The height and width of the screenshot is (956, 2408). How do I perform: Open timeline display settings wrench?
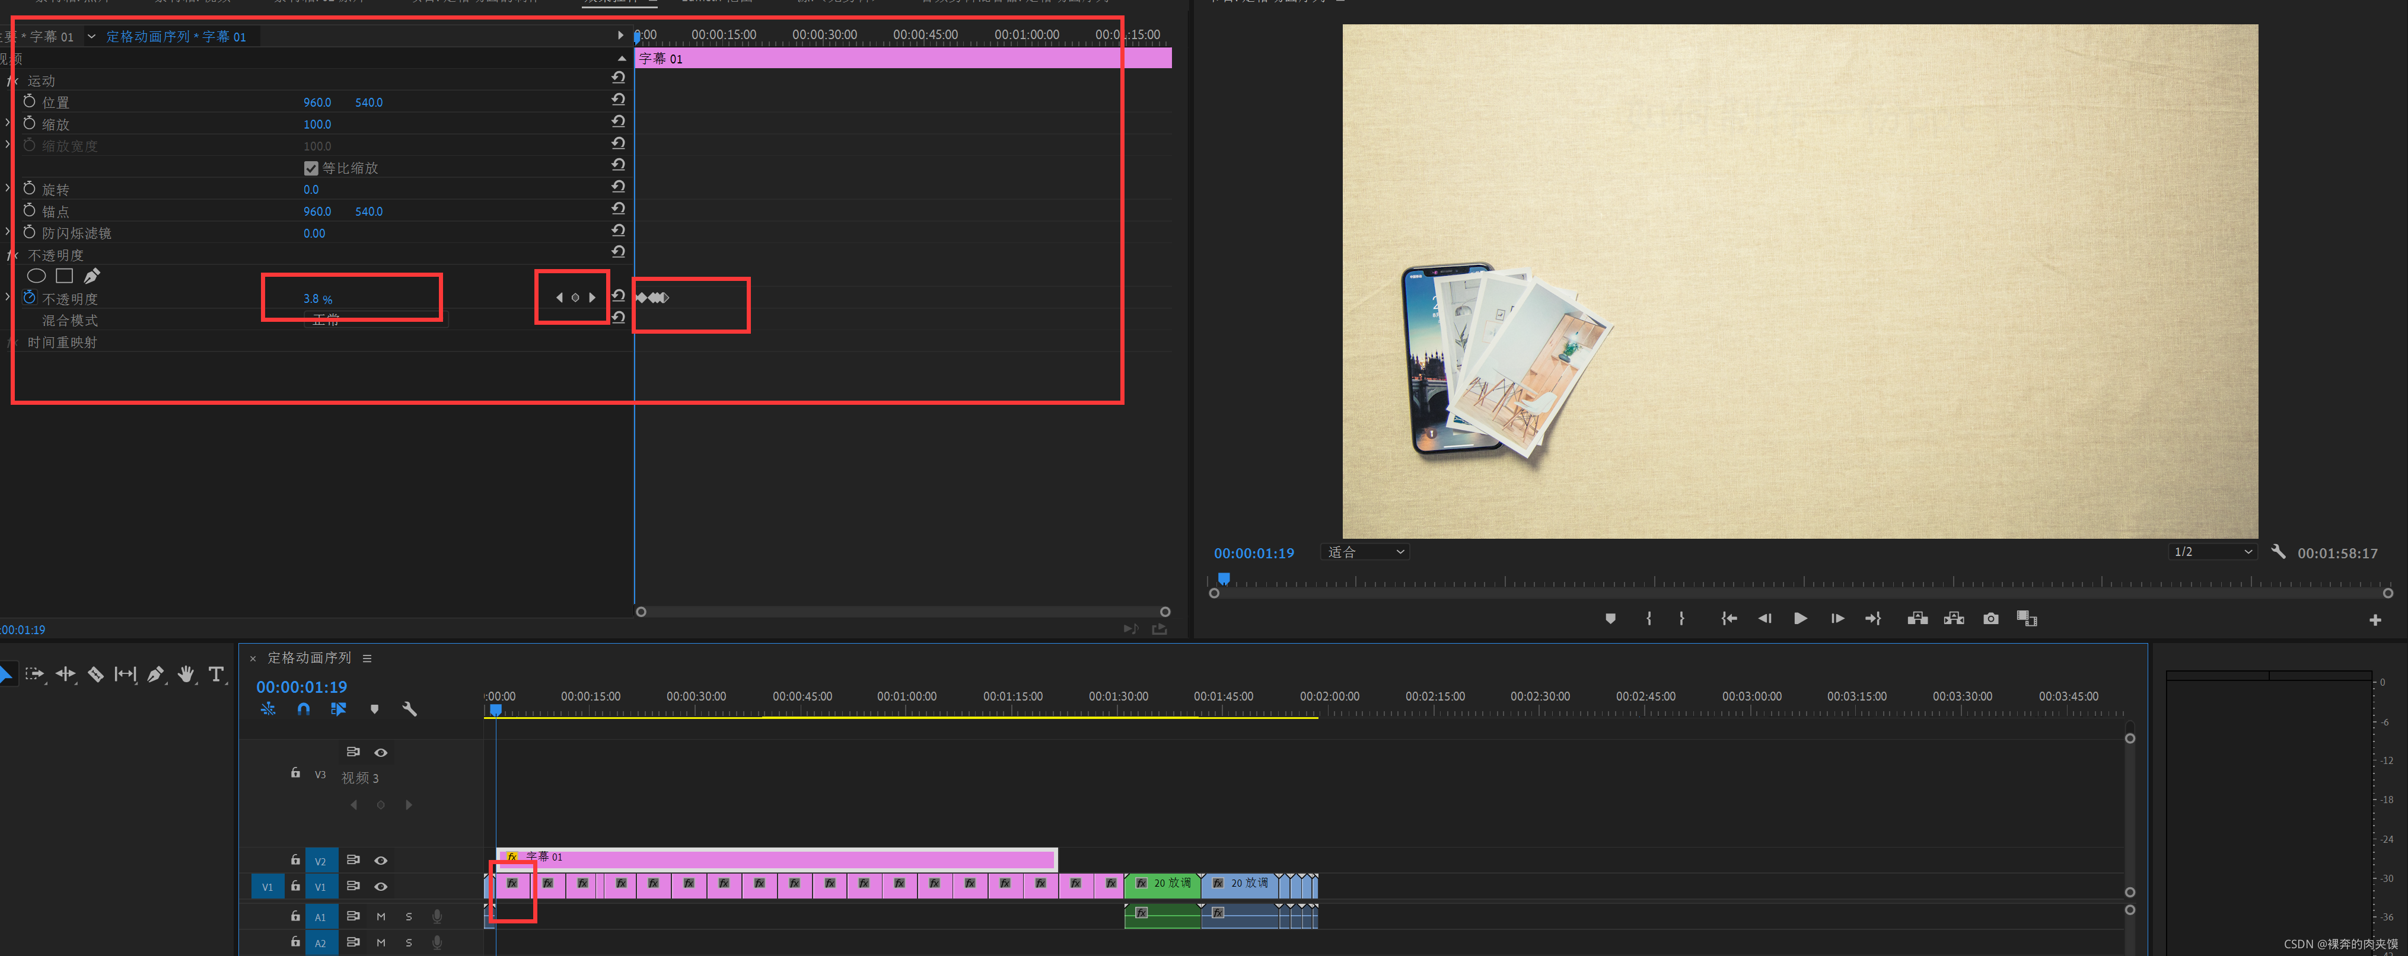(x=409, y=709)
